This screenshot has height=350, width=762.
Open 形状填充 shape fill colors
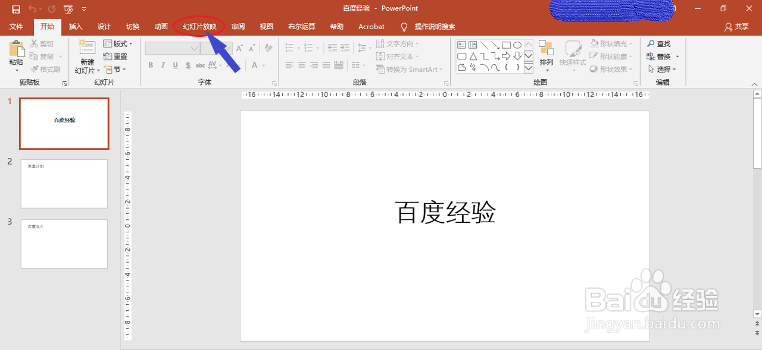(x=612, y=44)
